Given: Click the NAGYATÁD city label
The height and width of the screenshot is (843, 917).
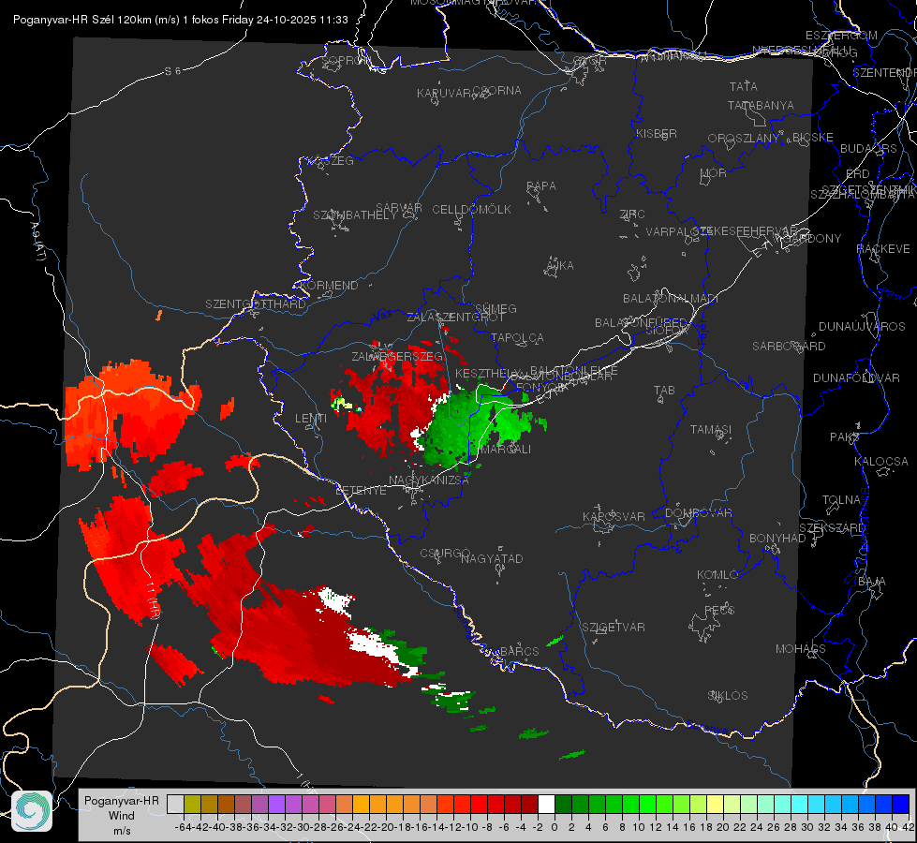Looking at the screenshot, I should [492, 558].
